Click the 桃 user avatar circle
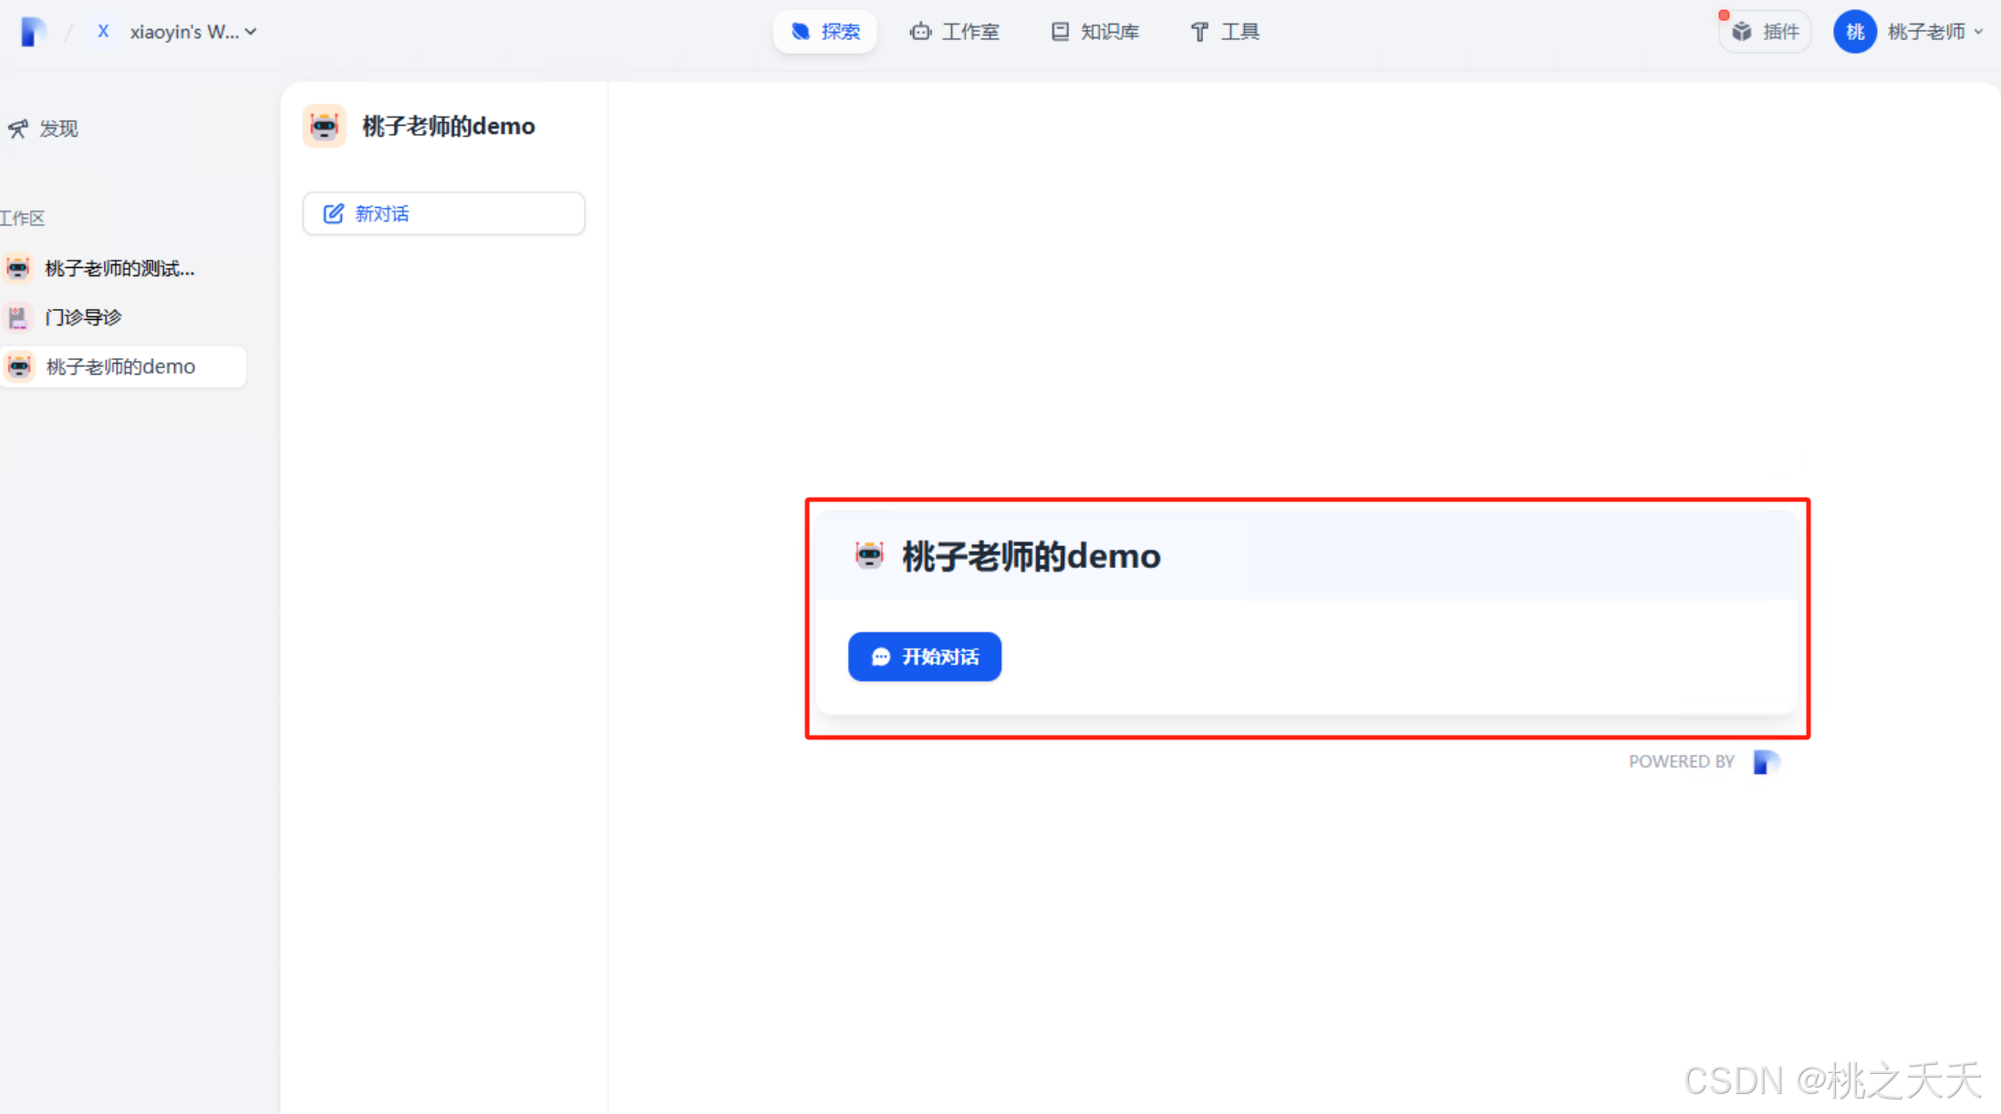This screenshot has height=1114, width=2001. pos(1854,32)
